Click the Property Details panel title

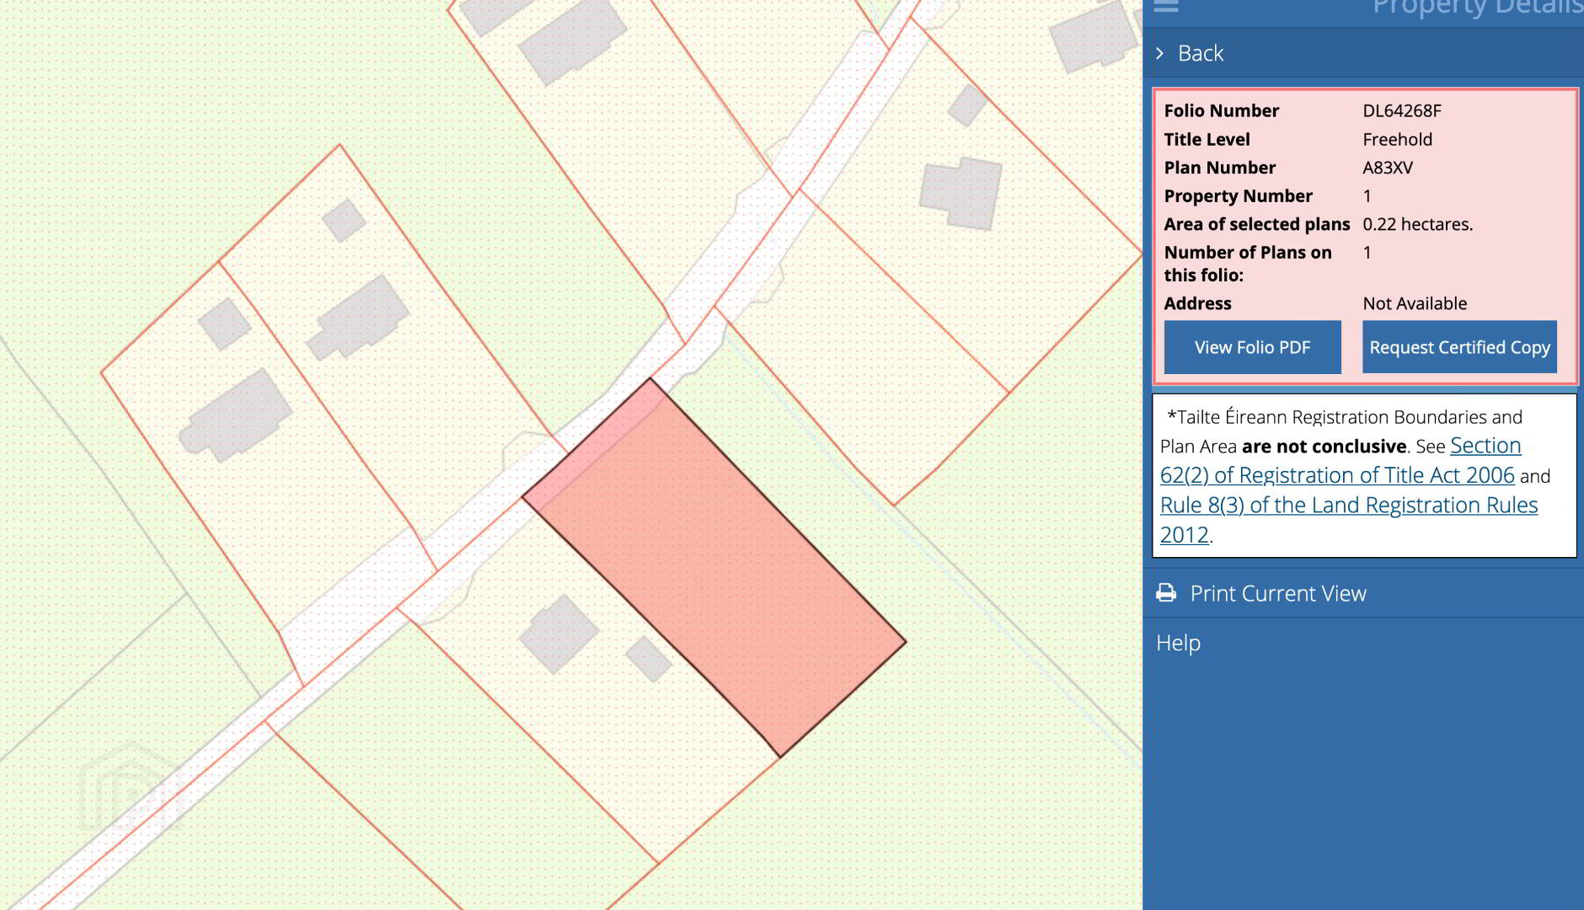click(x=1477, y=8)
